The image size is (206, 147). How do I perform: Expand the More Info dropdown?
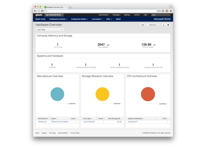click(x=154, y=25)
